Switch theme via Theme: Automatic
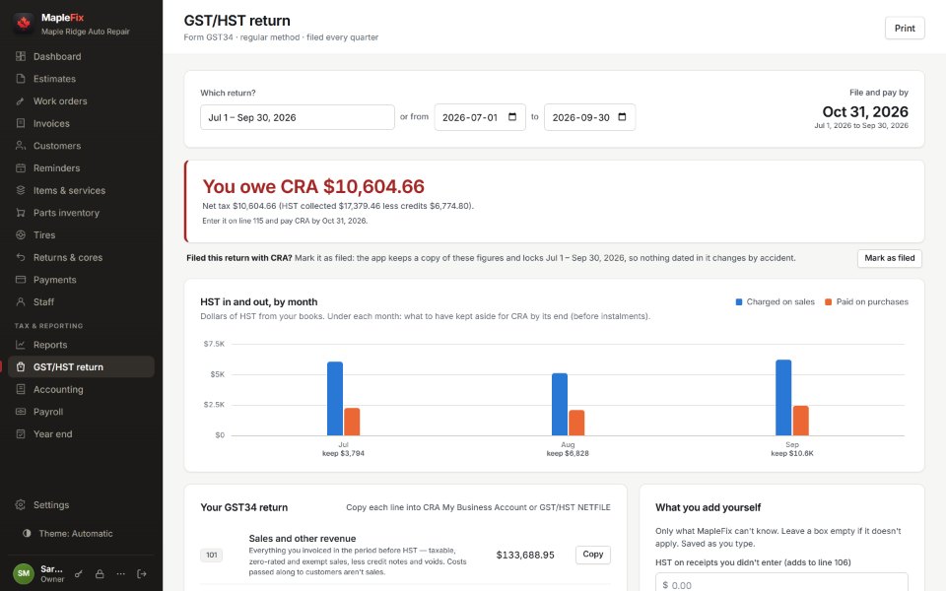This screenshot has height=591, width=946. (81, 533)
